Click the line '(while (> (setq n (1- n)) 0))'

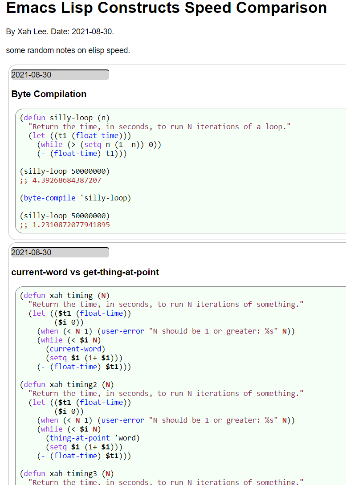[x=99, y=144]
